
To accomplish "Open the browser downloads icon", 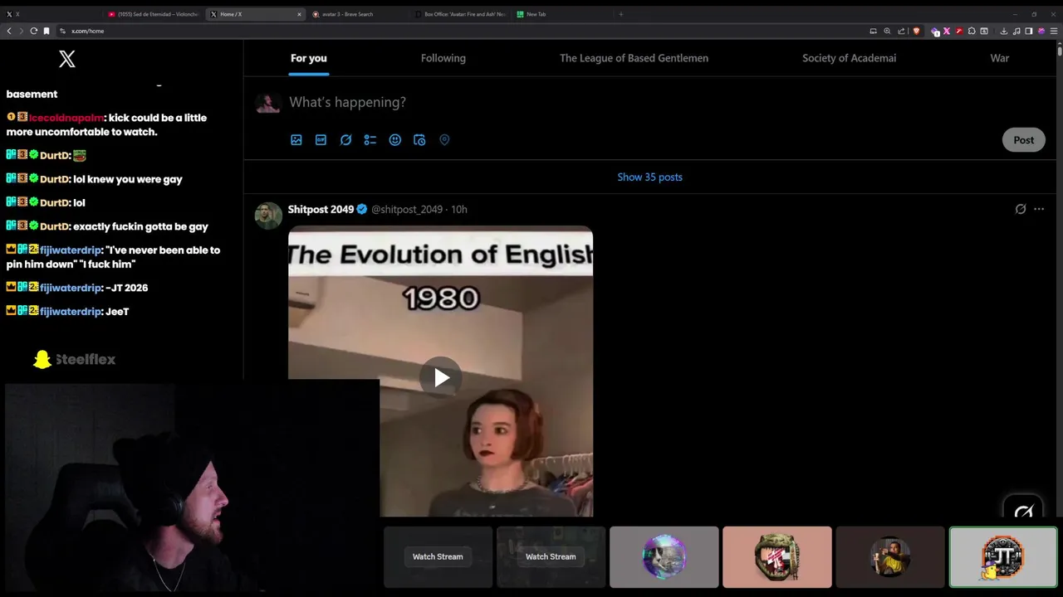I will tap(1003, 31).
